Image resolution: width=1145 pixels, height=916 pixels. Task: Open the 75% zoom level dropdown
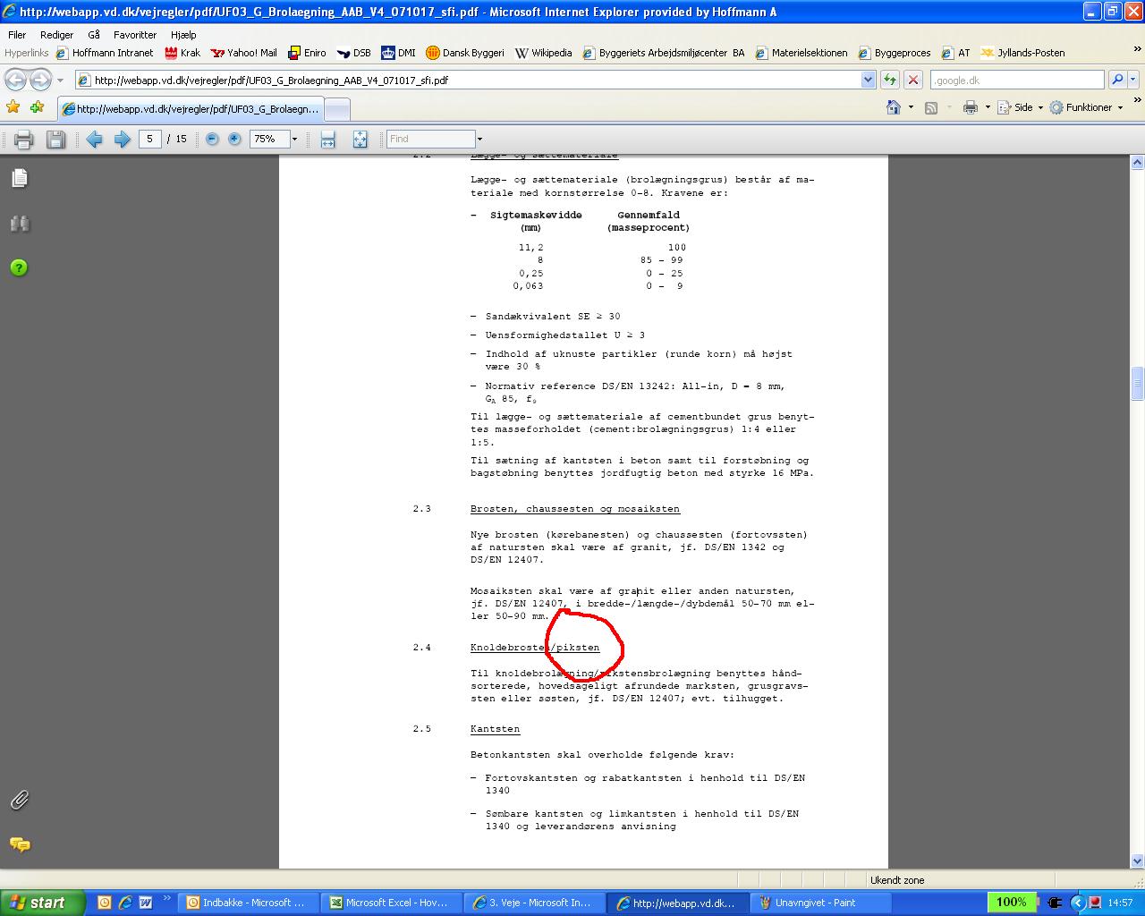pos(294,140)
